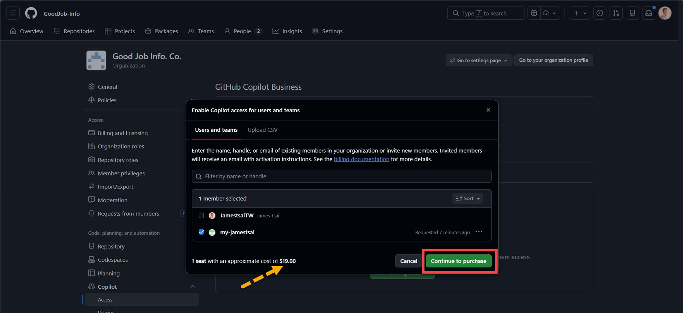Open the hamburger navigation menu
683x313 pixels.
pyautogui.click(x=13, y=13)
